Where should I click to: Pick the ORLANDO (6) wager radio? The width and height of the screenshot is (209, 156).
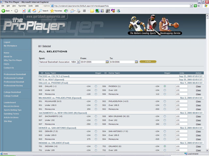click(x=165, y=146)
